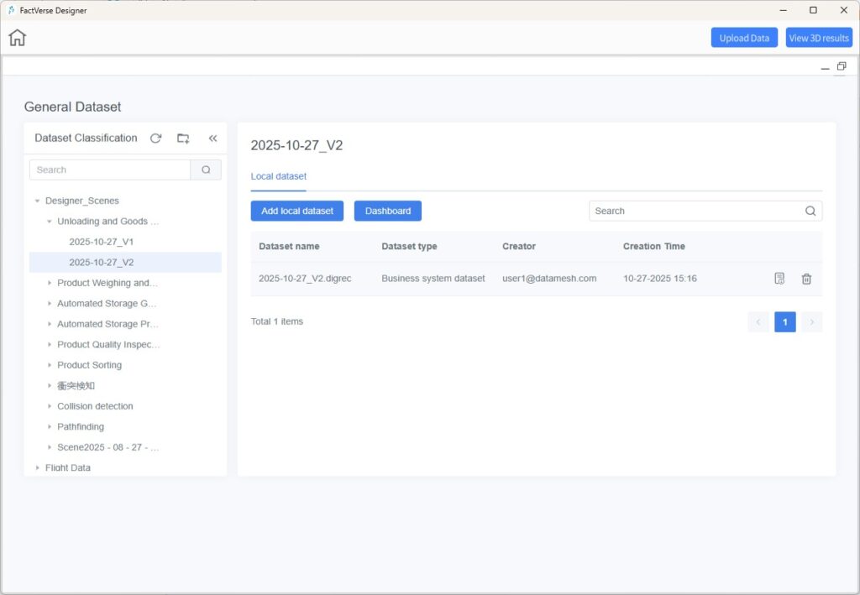The height and width of the screenshot is (595, 860).
Task: Minimize the inner panel
Action: (825, 67)
